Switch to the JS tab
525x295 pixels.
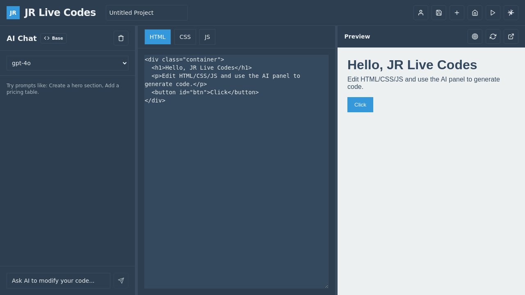207,37
